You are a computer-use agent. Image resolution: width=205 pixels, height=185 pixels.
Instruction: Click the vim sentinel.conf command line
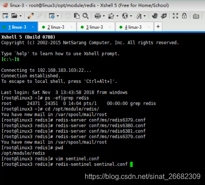tap(50, 159)
